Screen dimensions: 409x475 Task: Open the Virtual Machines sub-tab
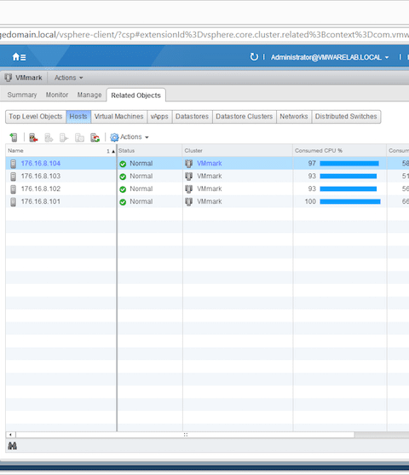pos(118,117)
